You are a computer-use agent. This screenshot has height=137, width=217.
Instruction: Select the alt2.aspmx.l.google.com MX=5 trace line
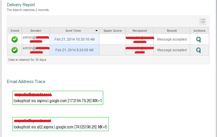point(60,127)
